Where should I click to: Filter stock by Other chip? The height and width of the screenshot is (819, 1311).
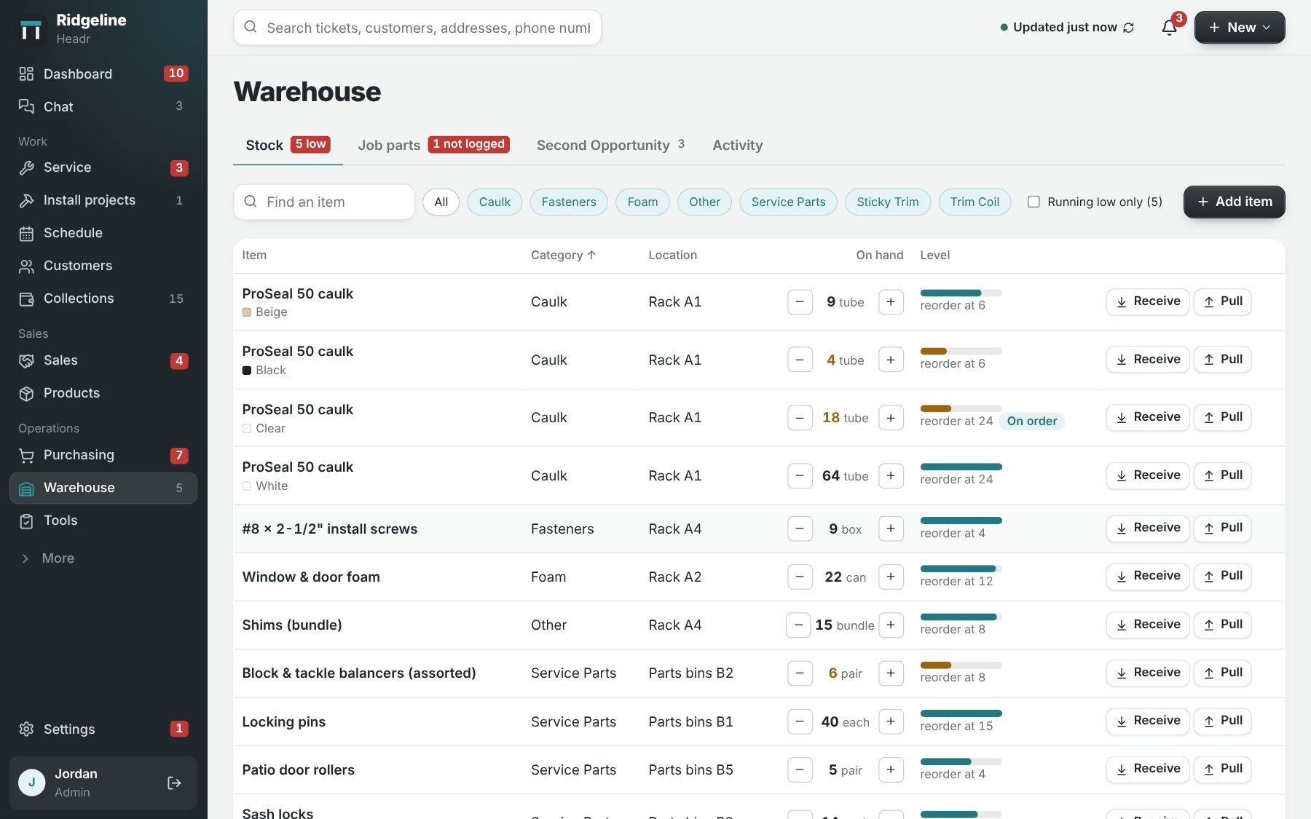pyautogui.click(x=704, y=202)
